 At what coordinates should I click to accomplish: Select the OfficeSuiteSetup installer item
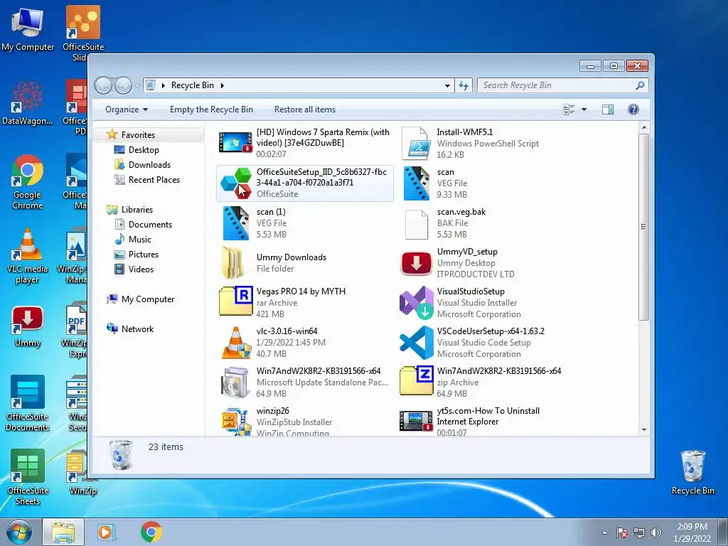pyautogui.click(x=304, y=183)
